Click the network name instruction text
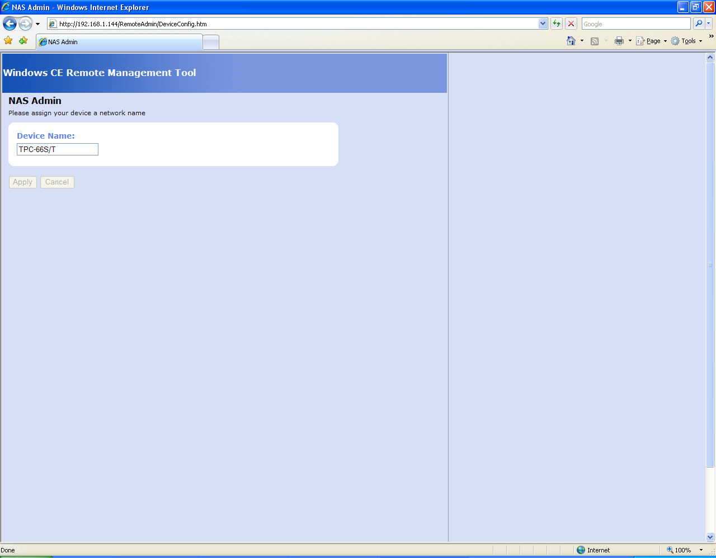This screenshot has height=558, width=716. coord(77,113)
